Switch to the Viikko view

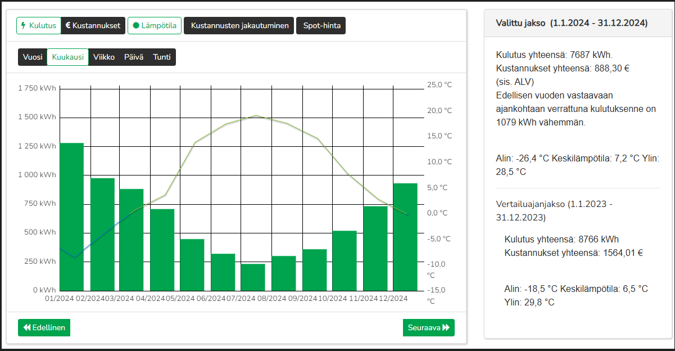point(104,57)
